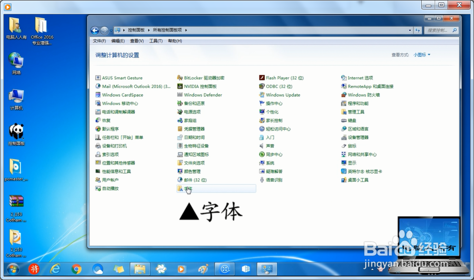Image resolution: width=474 pixels, height=280 pixels.
Task: Click 控制面板 breadcrumb segment
Action: click(136, 30)
